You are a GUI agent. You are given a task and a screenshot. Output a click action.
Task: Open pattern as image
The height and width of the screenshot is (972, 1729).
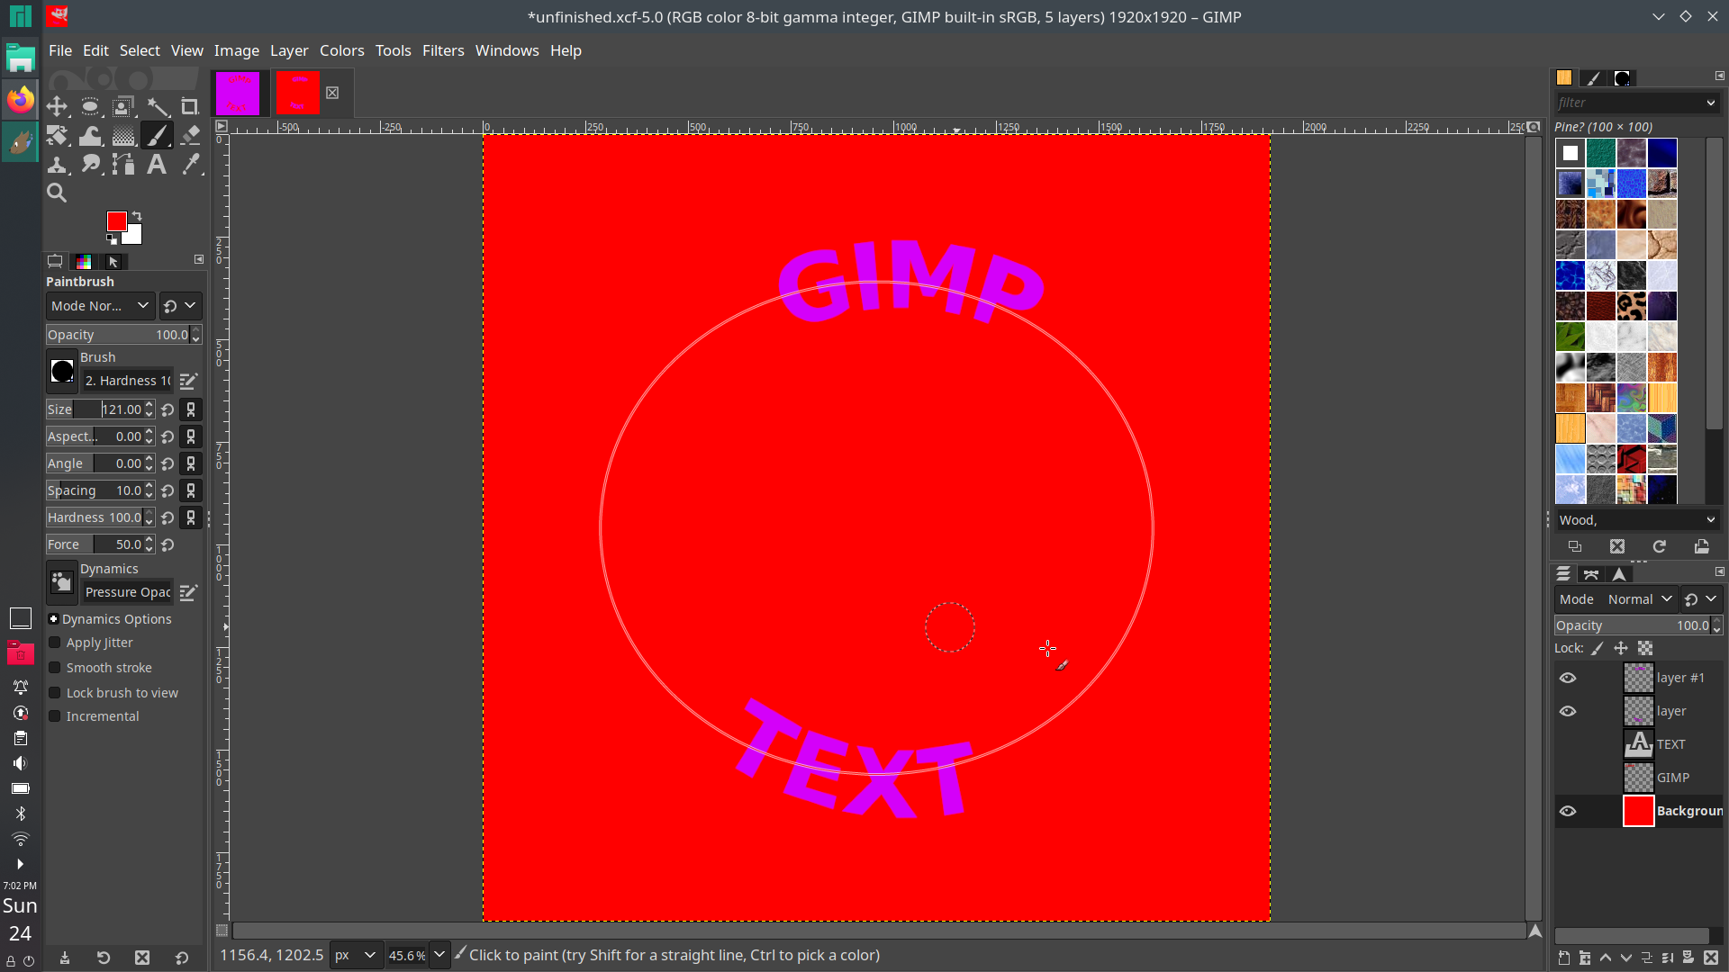point(1702,546)
